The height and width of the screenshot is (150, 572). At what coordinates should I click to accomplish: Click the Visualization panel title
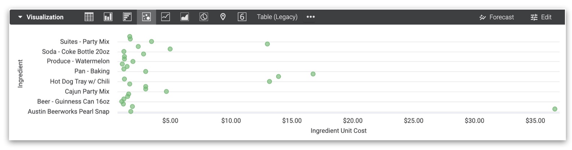click(x=45, y=17)
